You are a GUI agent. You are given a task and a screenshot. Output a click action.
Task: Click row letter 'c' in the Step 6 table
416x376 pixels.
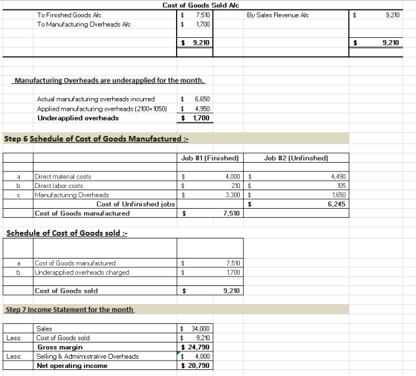coord(19,195)
